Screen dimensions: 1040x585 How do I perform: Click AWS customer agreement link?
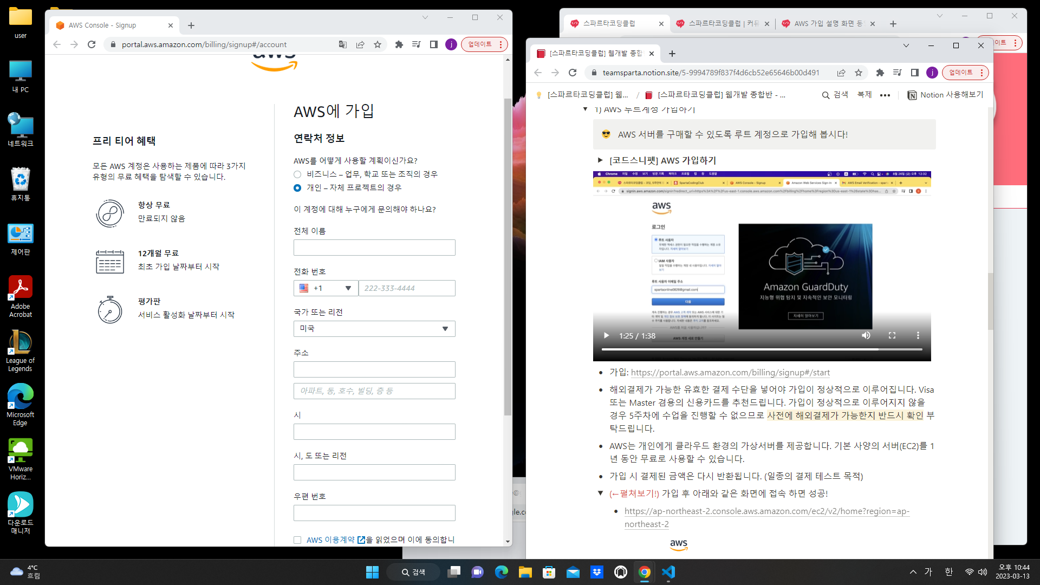(x=336, y=540)
